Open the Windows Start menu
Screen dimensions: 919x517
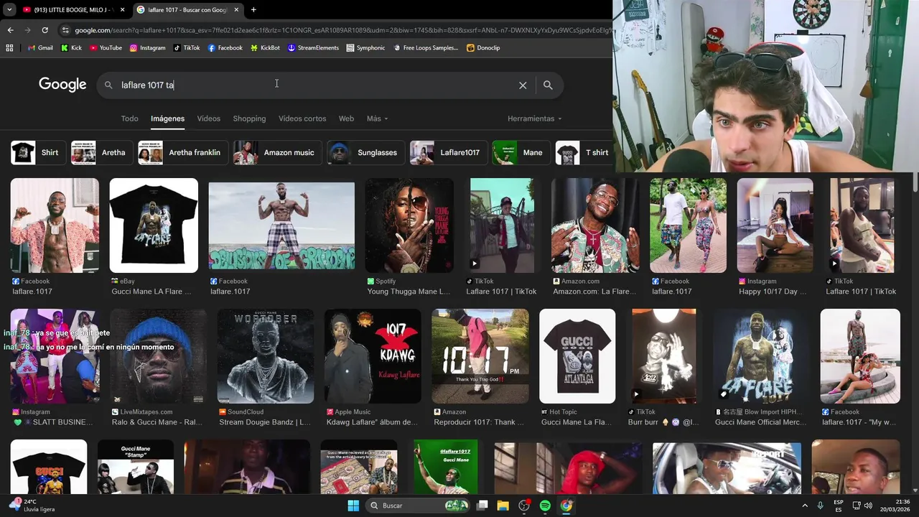point(353,506)
